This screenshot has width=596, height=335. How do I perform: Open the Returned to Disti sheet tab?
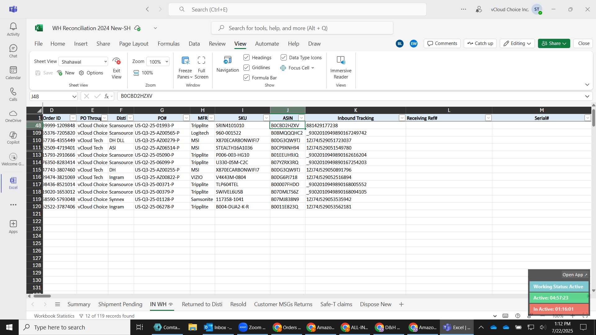(x=202, y=305)
